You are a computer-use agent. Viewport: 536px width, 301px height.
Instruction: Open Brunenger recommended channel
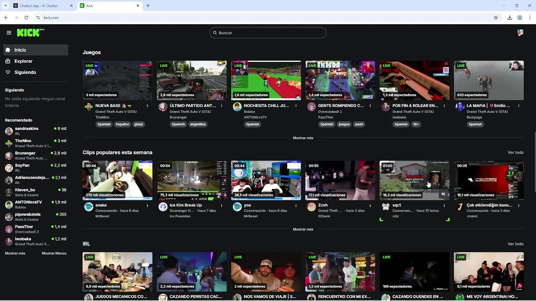point(36,156)
